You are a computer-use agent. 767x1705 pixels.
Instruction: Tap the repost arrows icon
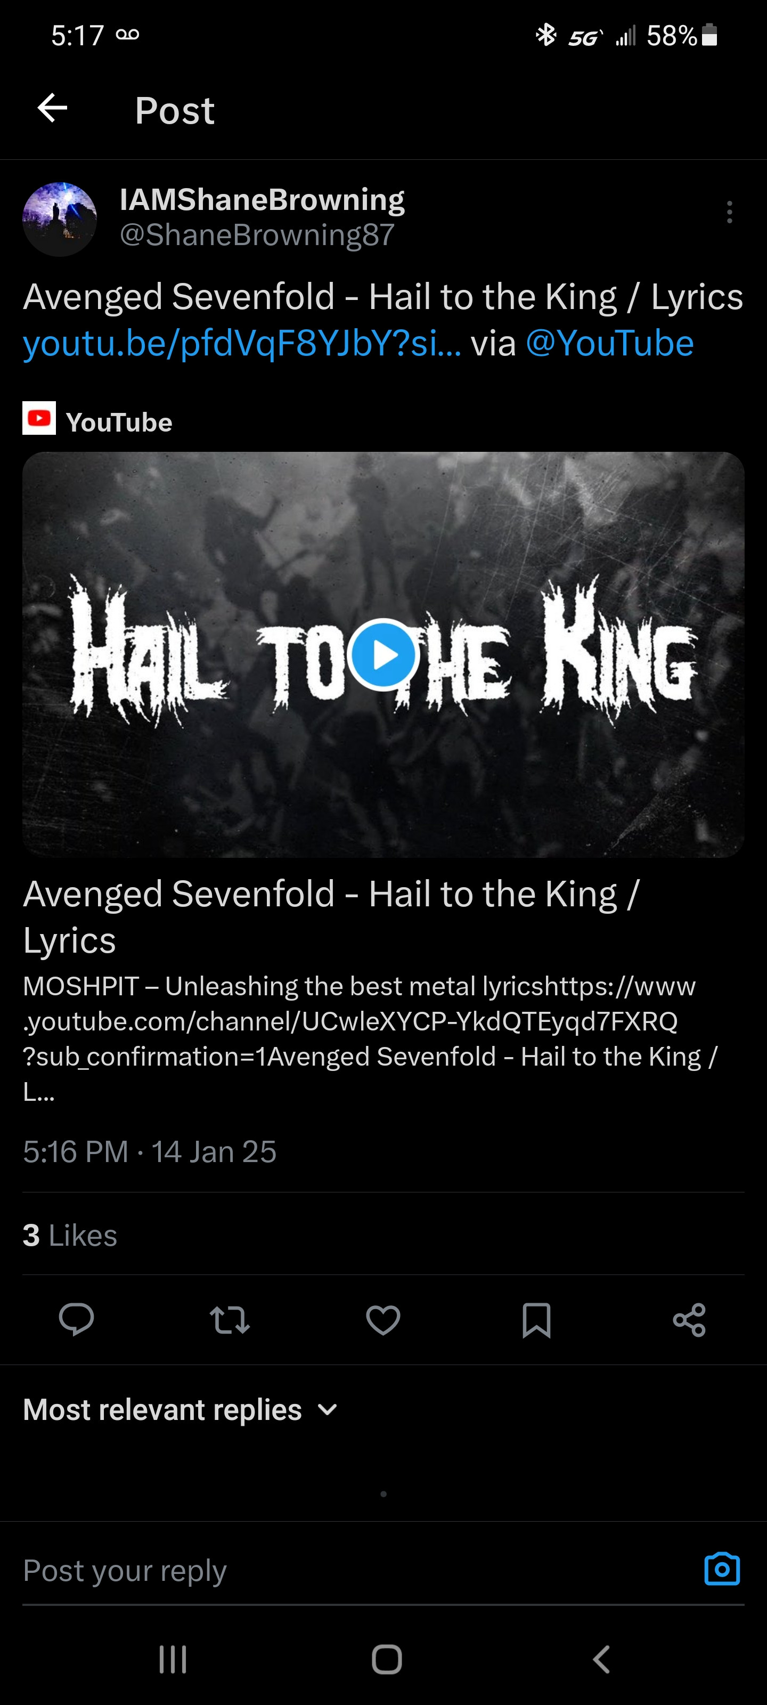tap(230, 1320)
